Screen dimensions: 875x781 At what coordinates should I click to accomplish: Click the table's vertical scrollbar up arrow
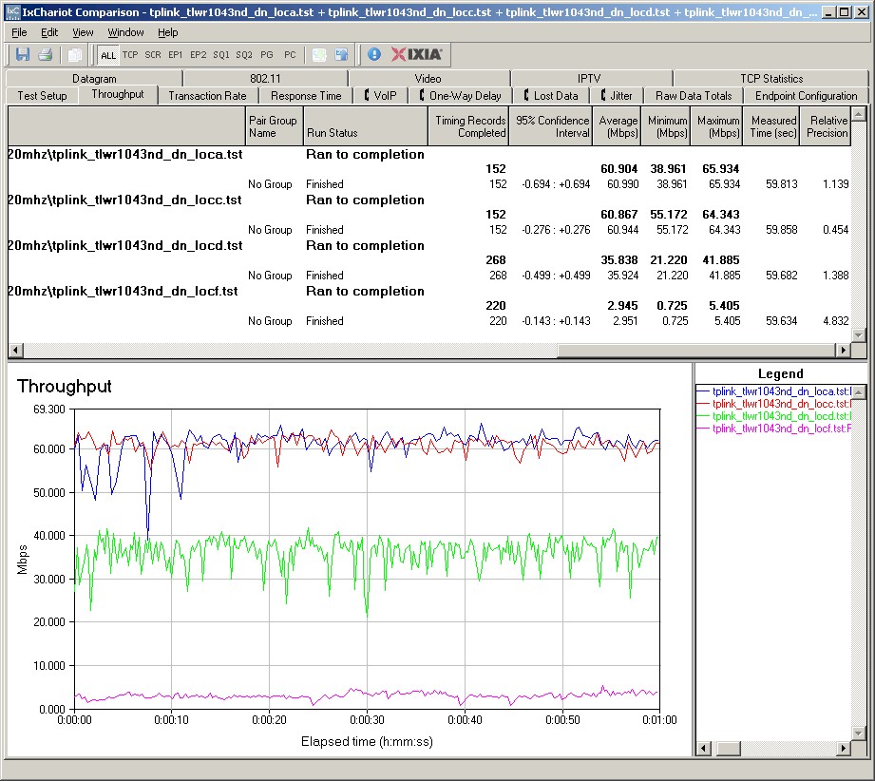(859, 114)
